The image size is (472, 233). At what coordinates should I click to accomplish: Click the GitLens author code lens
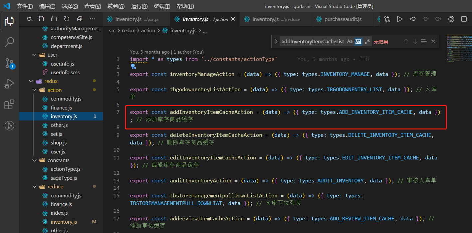pos(167,52)
